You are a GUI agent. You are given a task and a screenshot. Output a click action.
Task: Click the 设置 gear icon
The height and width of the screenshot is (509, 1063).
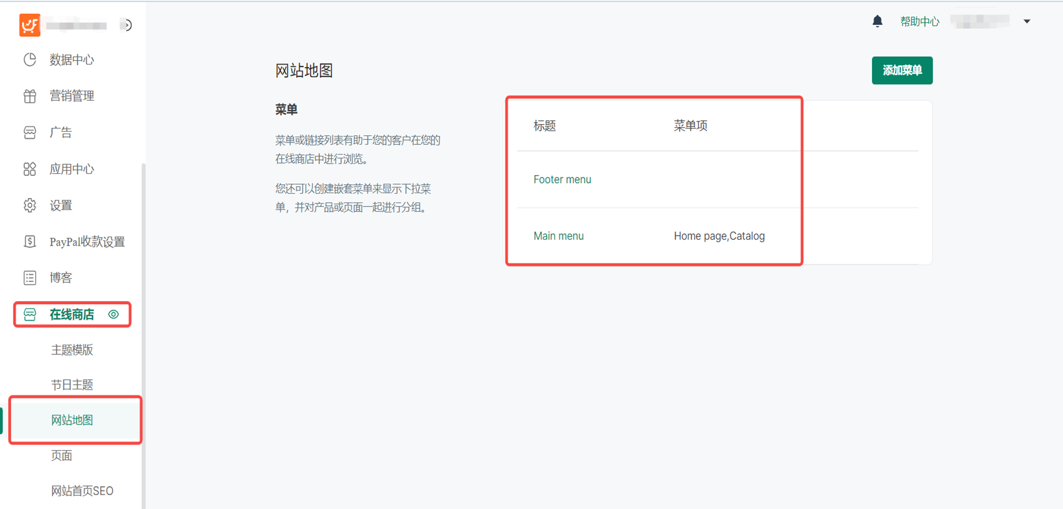[30, 205]
